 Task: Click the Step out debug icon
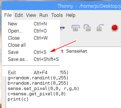(x=100, y=28)
